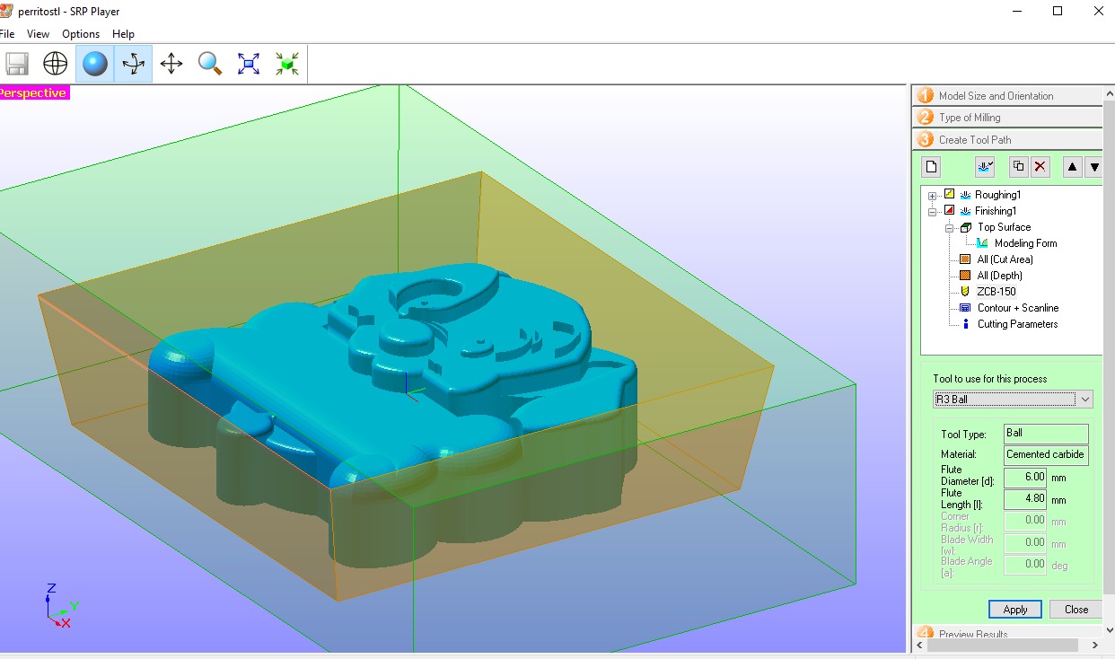Collapse the Top Surface tree node
The image size is (1115, 659).
(949, 227)
